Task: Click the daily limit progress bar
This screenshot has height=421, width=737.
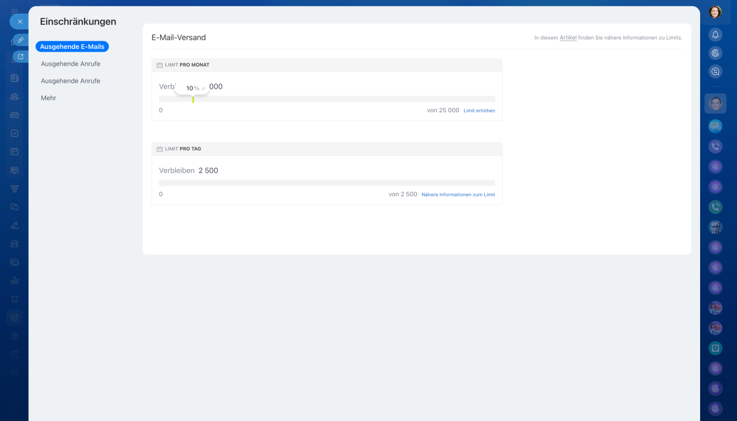Action: coord(326,183)
